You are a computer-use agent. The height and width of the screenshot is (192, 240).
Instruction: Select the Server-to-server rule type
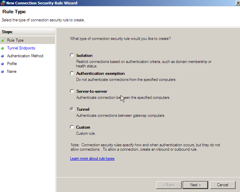click(72, 91)
